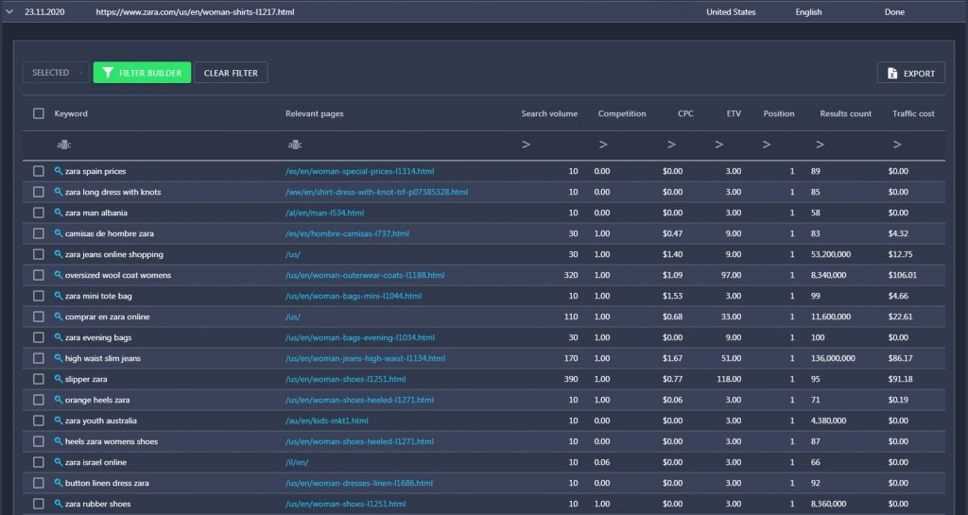This screenshot has width=968, height=515.
Task: Open the Filter Builder
Action: point(142,73)
